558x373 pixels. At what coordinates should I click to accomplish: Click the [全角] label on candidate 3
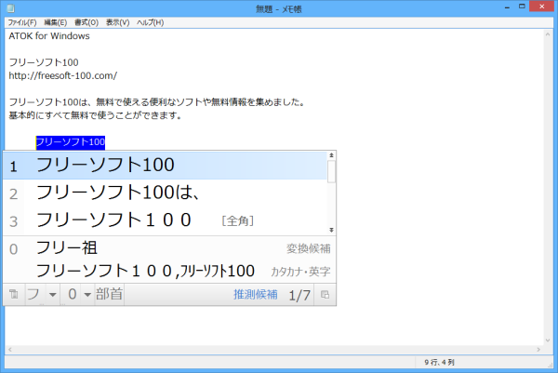point(238,221)
